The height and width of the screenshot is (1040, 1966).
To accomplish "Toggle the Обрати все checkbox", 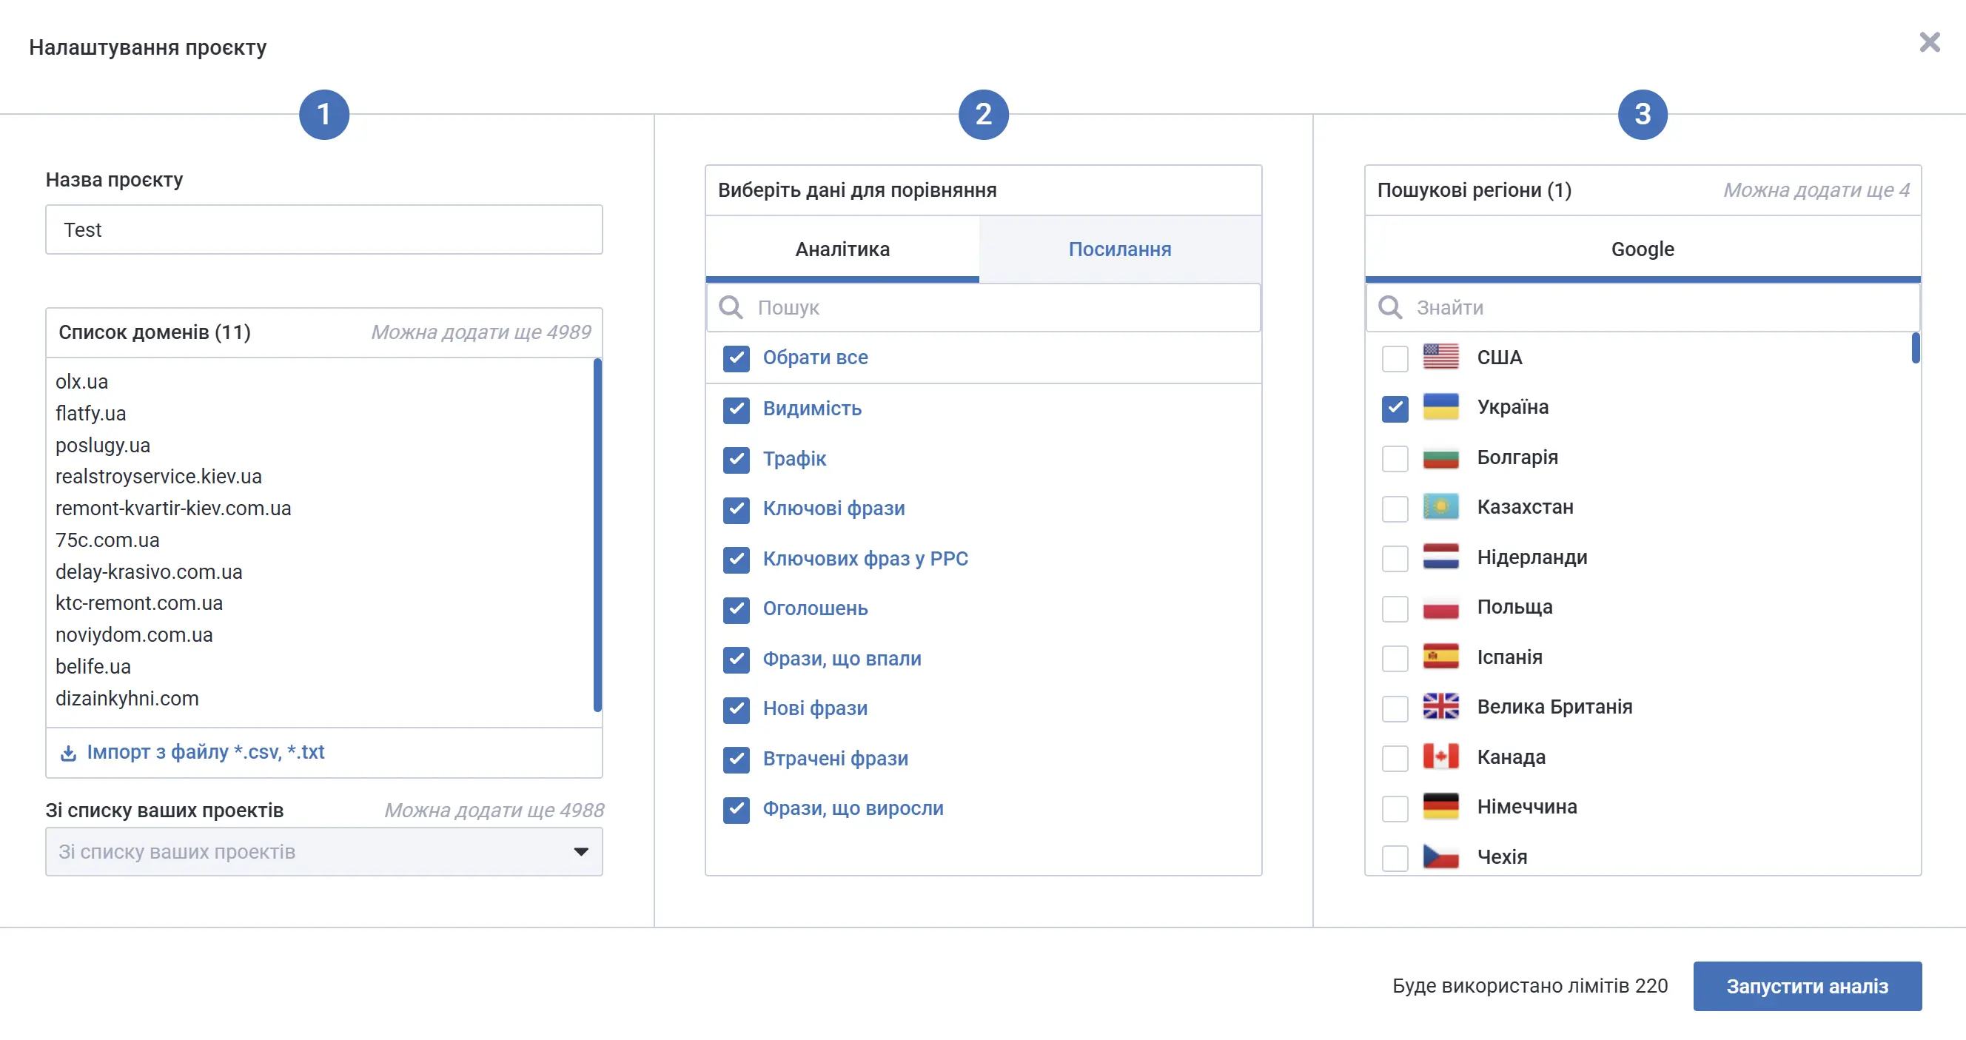I will (736, 358).
